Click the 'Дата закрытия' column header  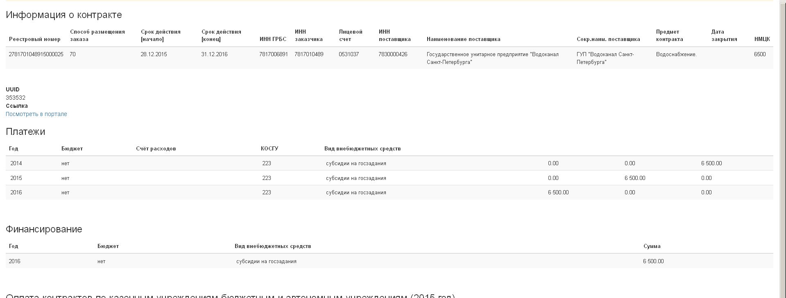(x=724, y=36)
